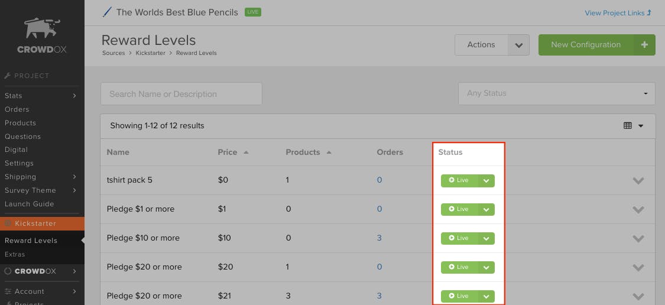The image size is (665, 305).
Task: Click the Live status button for the $20 row
Action: [460, 267]
